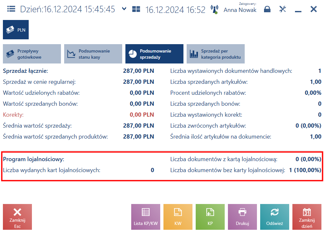Open the tile grid view icon

pos(136,9)
